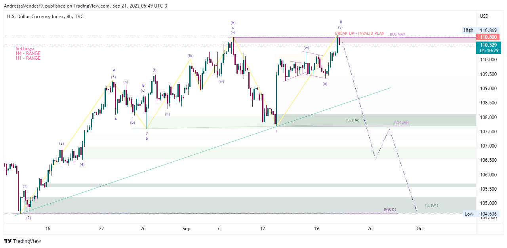Click the 01:10:29 bar countdown timer
This screenshot has width=507, height=248.
click(x=489, y=51)
